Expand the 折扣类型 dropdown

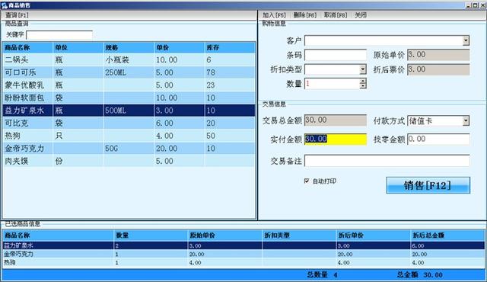coord(363,69)
